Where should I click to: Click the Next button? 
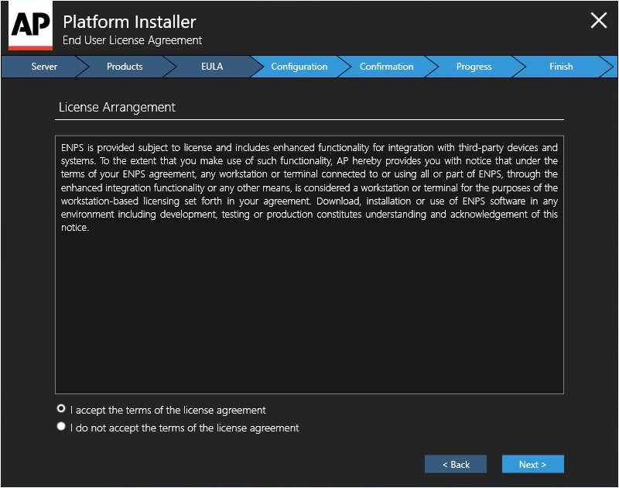[532, 464]
